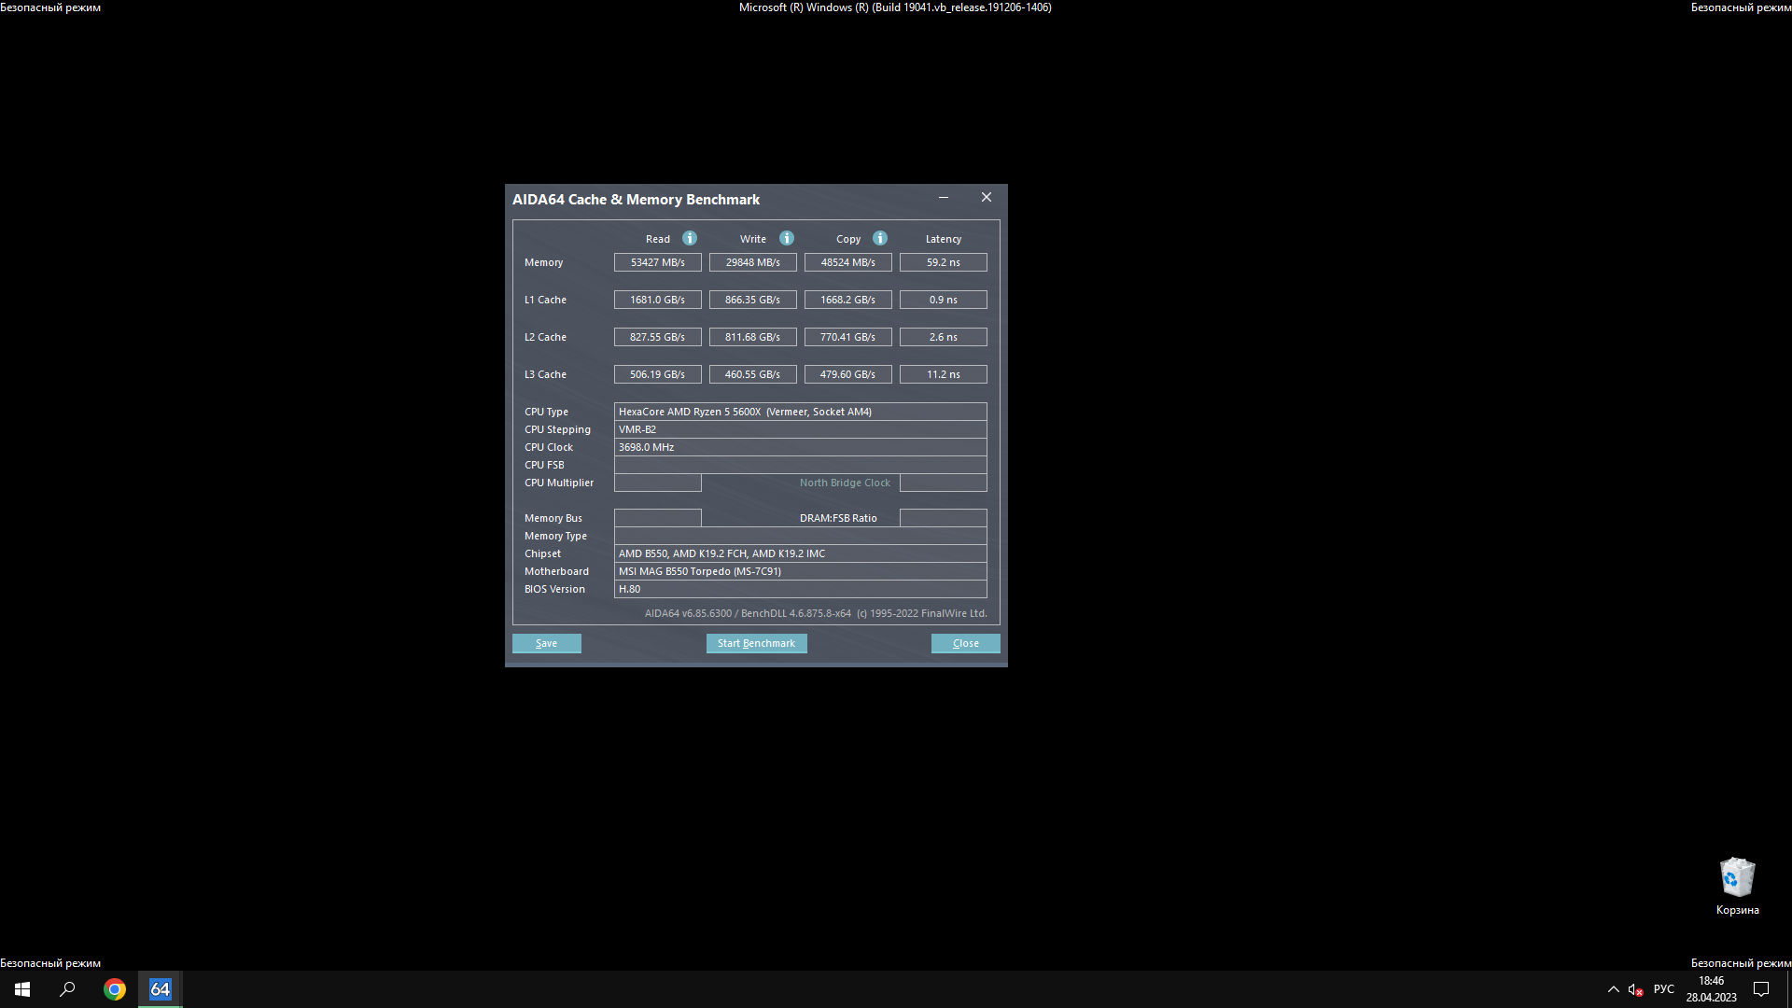
Task: Open the clock and date flyout
Action: click(x=1711, y=989)
